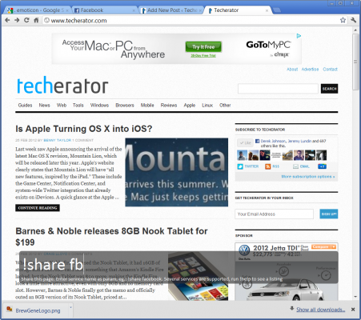Open the Browsers section
The width and height of the screenshot is (361, 320).
125,105
